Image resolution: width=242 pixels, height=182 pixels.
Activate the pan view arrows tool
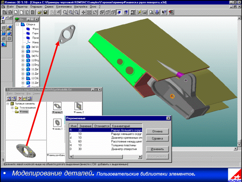[83, 12]
